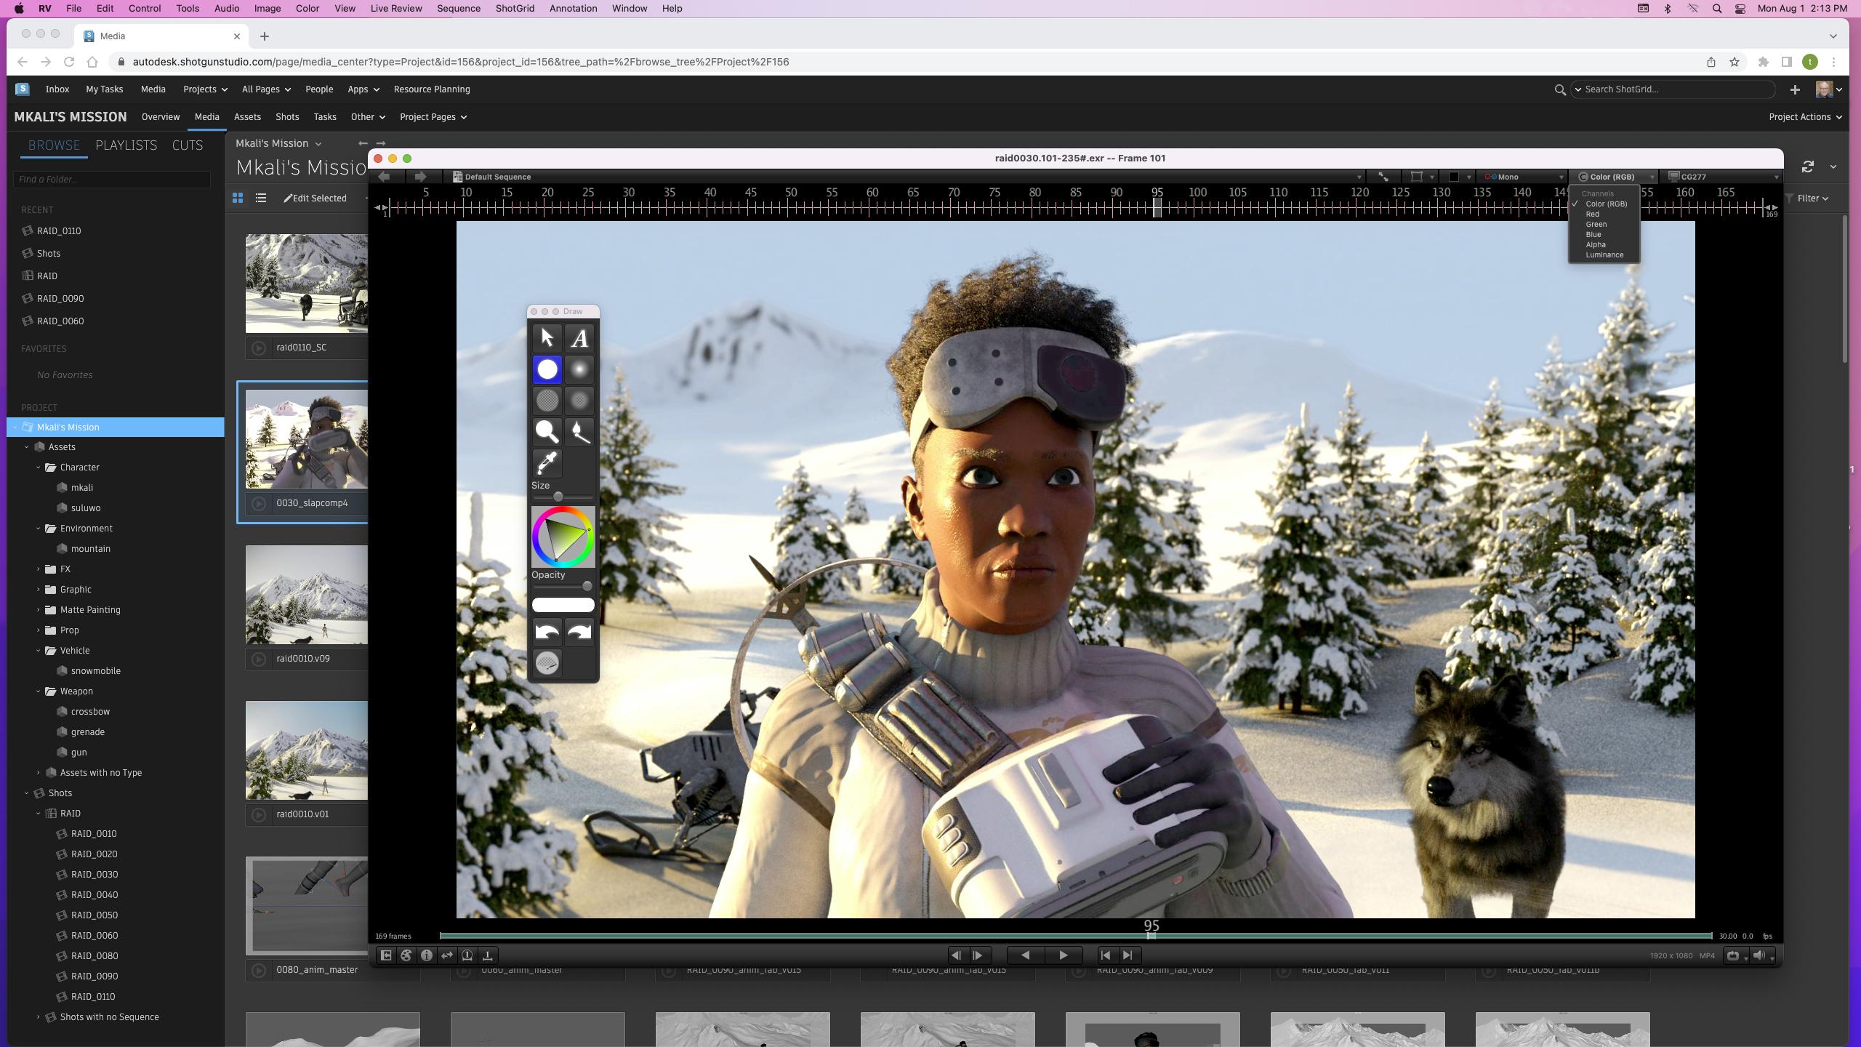The height and width of the screenshot is (1047, 1861).
Task: Choose the dodge magnifier tool in Draw panel
Action: click(547, 432)
